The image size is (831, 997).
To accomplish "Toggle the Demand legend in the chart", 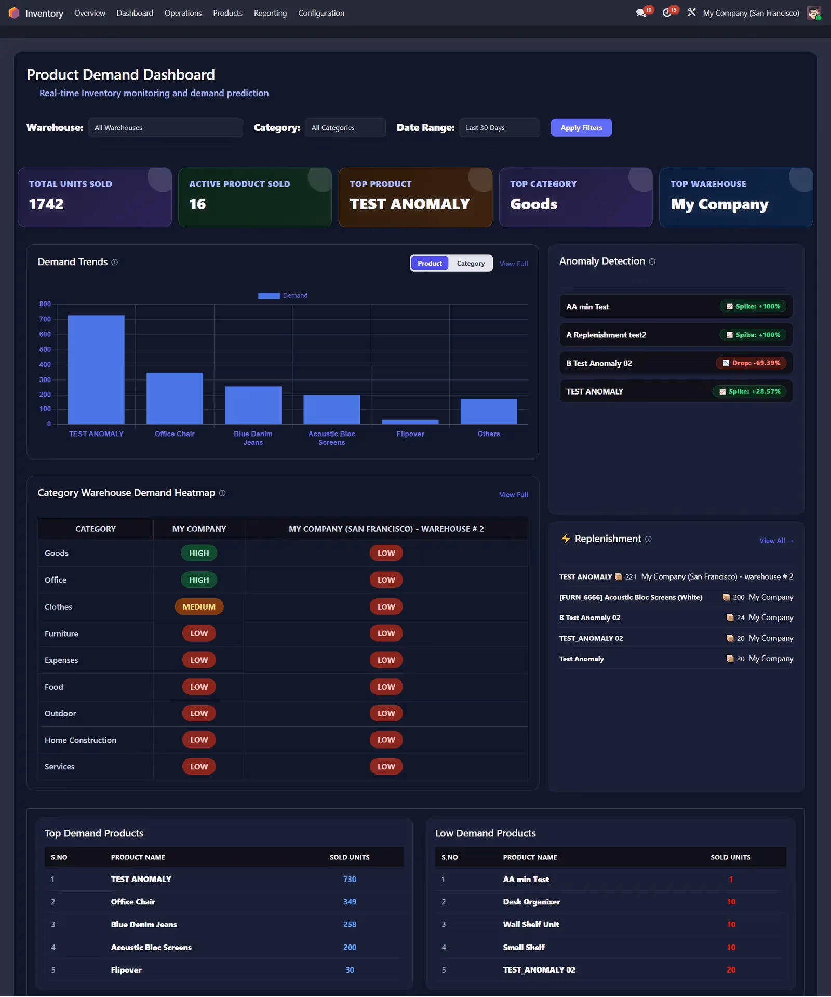I will (x=283, y=295).
